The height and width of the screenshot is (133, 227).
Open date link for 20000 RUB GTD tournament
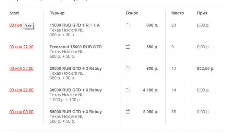point(21,68)
